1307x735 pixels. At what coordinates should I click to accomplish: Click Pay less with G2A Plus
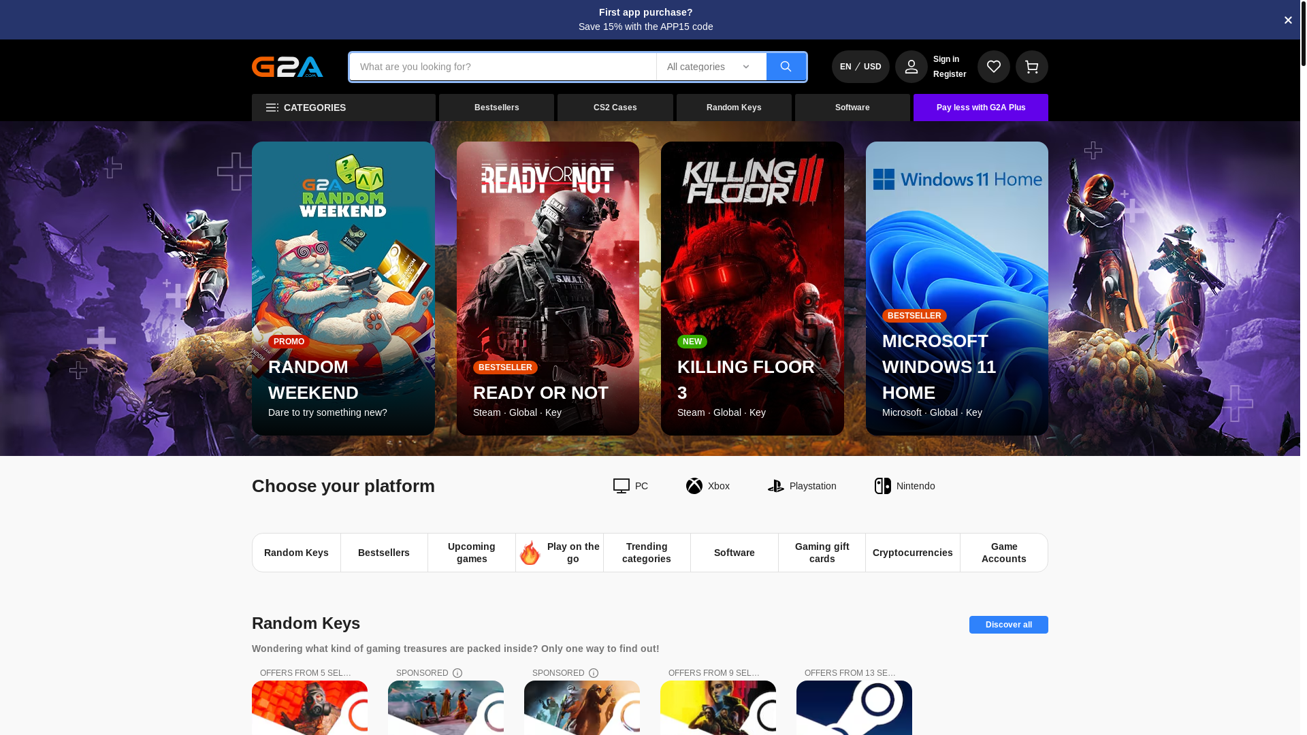click(981, 108)
